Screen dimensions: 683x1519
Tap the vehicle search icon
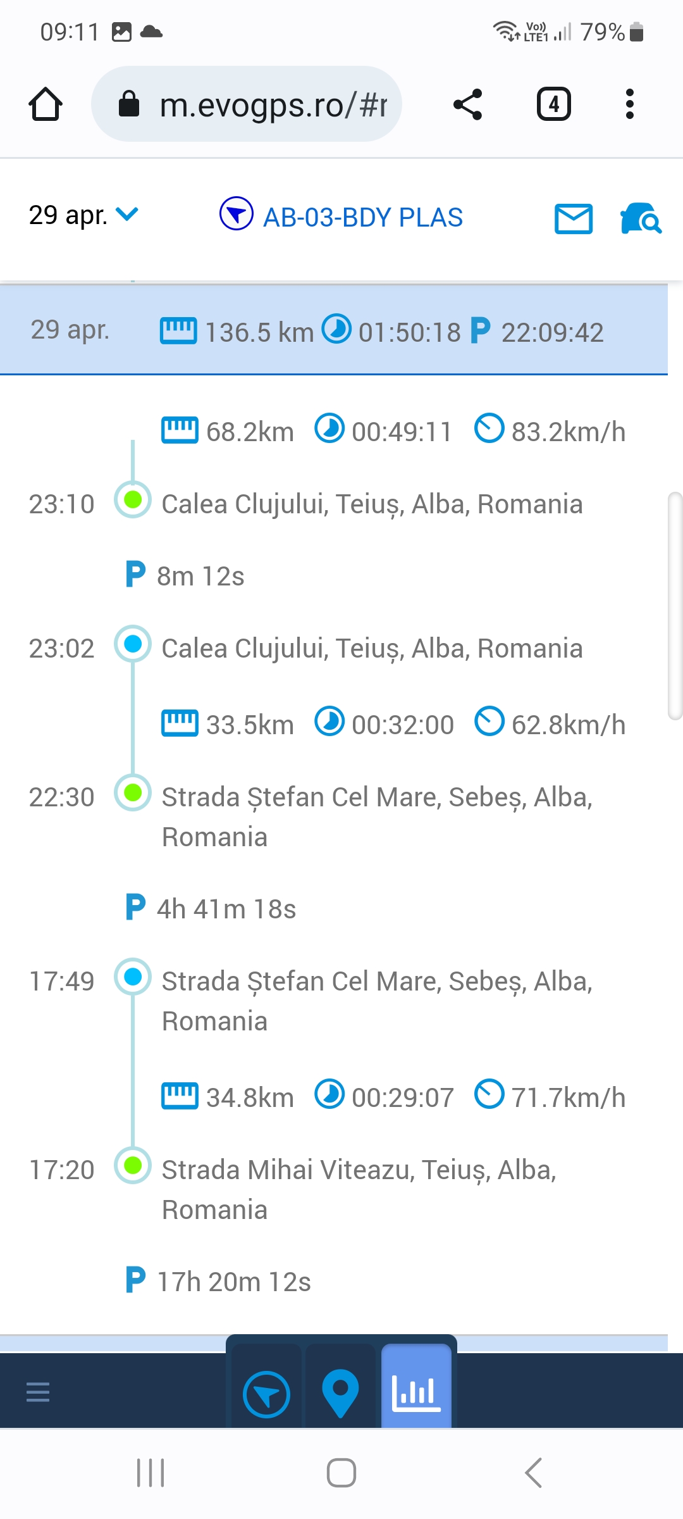pos(641,219)
